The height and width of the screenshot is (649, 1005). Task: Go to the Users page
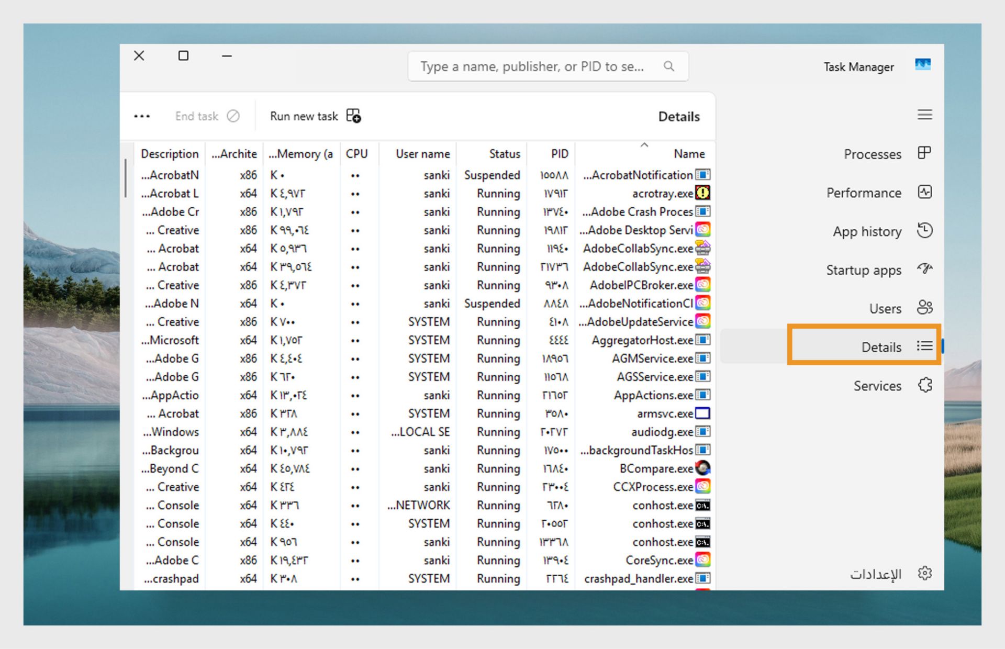pyautogui.click(x=885, y=308)
